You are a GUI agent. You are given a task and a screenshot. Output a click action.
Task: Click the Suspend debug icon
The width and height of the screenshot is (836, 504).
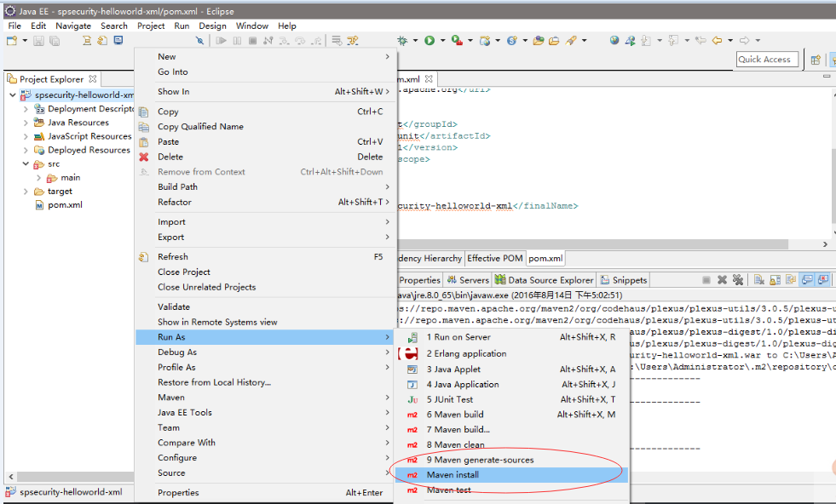[237, 41]
